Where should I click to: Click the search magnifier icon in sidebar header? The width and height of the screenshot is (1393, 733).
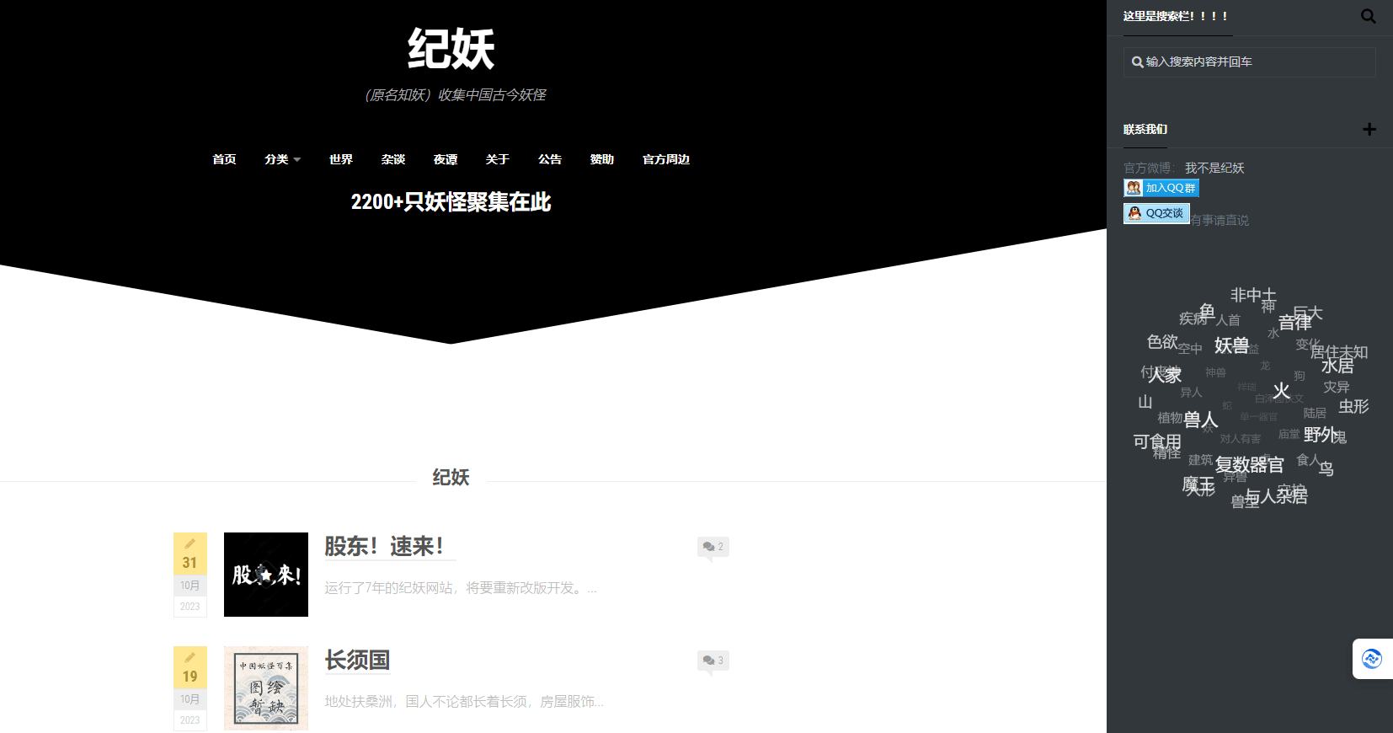point(1368,16)
